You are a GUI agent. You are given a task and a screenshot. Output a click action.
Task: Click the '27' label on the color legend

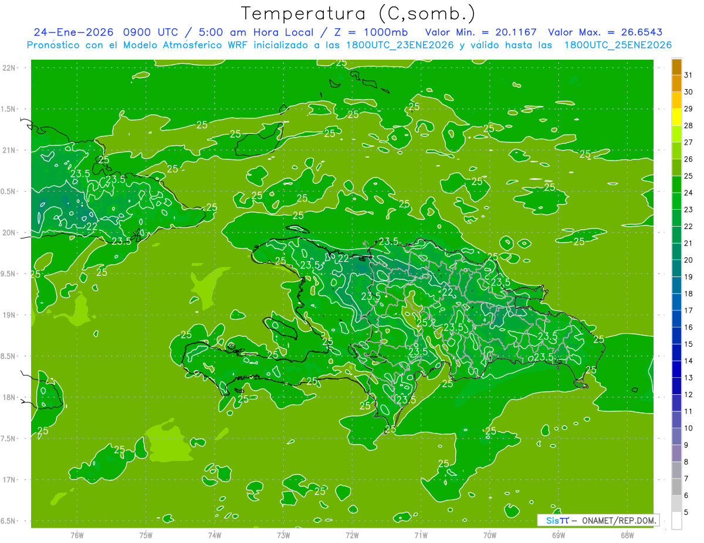coord(688,142)
